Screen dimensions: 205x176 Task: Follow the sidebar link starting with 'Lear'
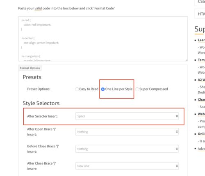(x=201, y=40)
